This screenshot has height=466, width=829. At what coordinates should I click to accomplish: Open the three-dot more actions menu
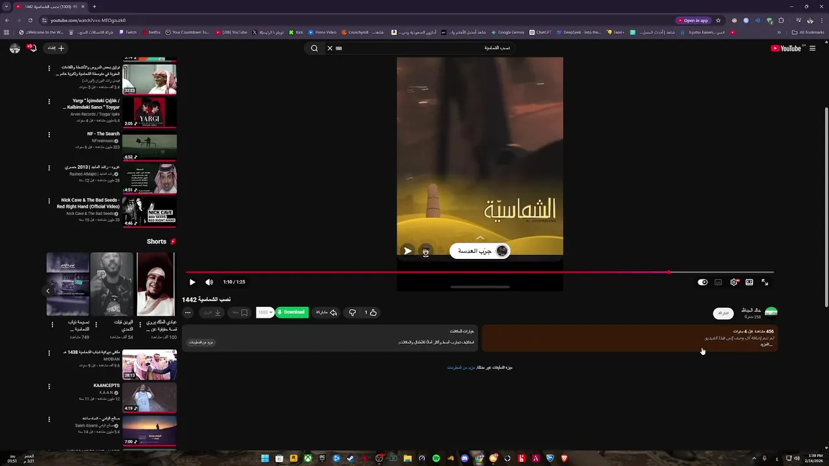[188, 313]
